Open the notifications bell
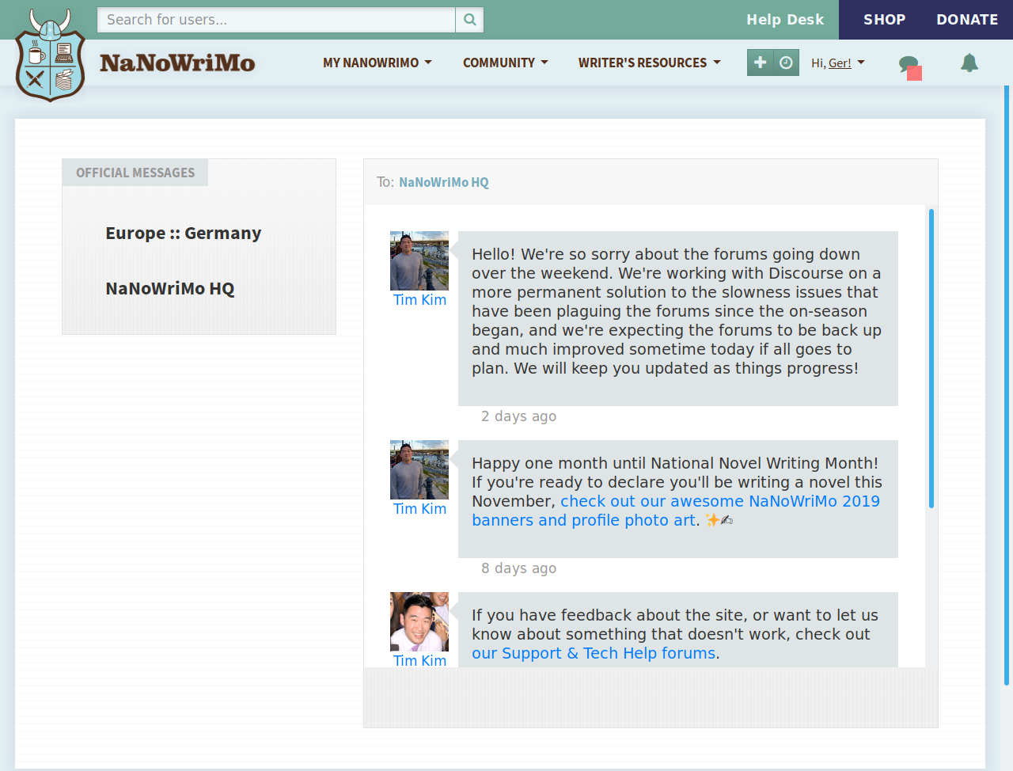The image size is (1013, 771). (969, 63)
